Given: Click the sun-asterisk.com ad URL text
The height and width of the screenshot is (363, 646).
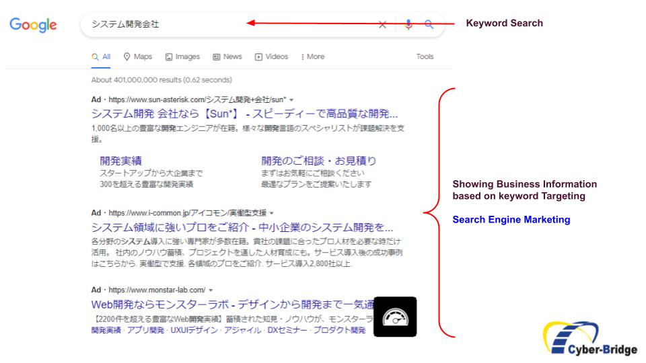Looking at the screenshot, I should click(197, 99).
